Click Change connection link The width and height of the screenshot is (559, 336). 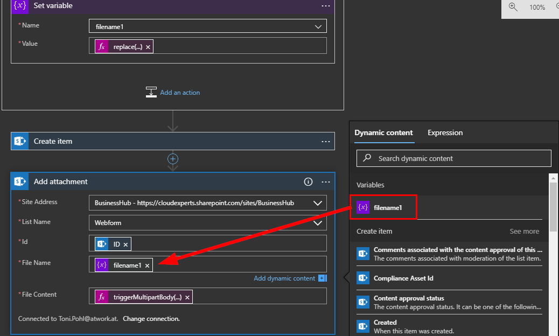(151, 319)
